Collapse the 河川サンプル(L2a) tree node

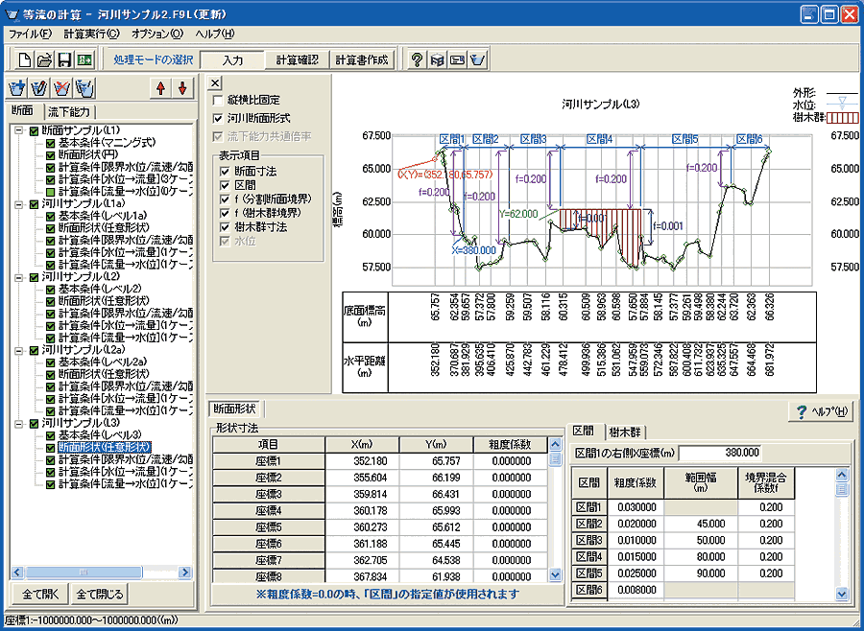(19, 350)
